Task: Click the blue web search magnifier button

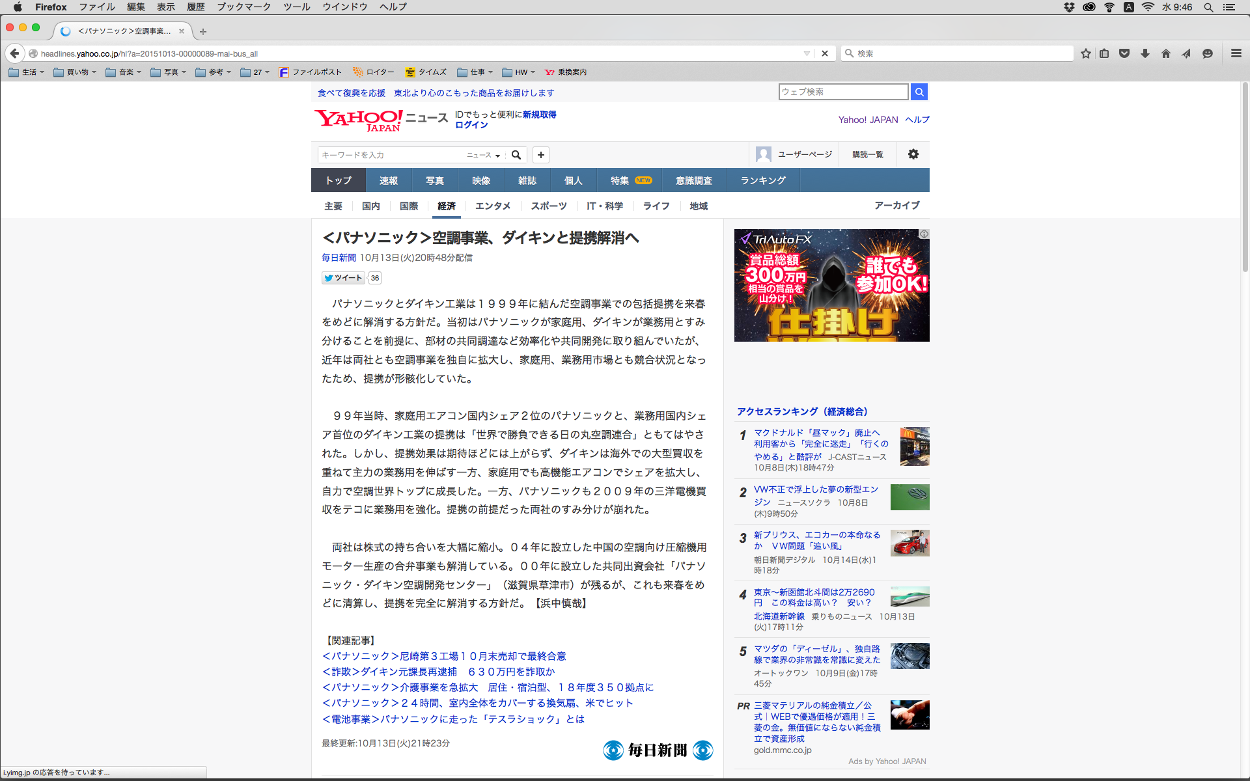Action: click(x=919, y=92)
